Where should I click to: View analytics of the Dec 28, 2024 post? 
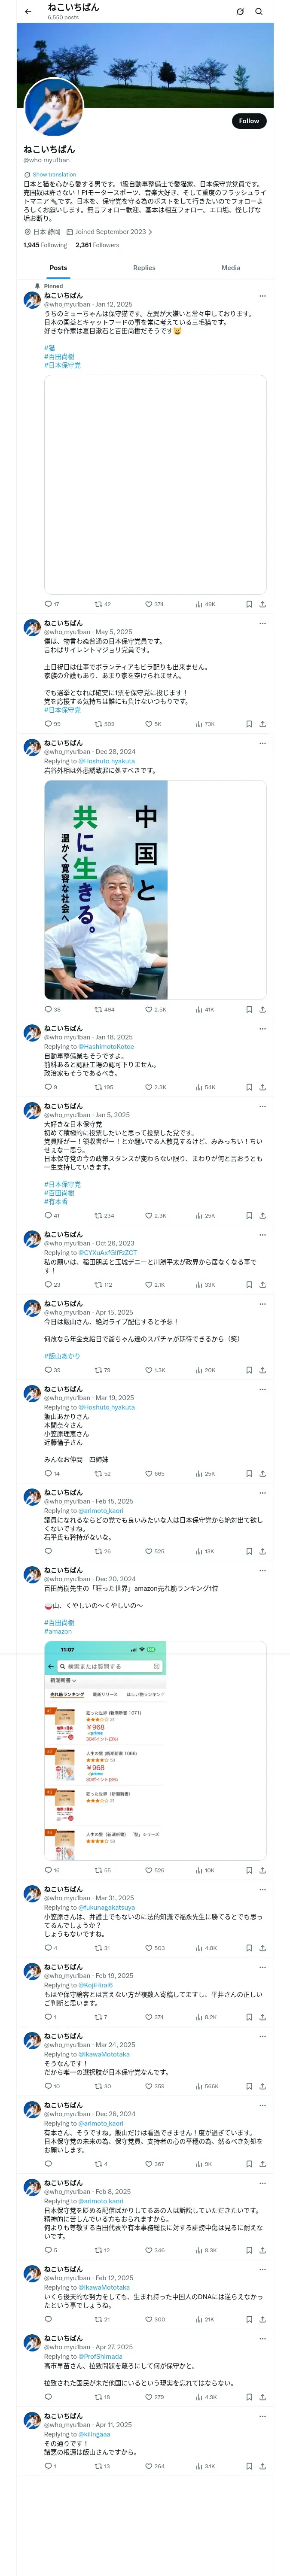[200, 1009]
